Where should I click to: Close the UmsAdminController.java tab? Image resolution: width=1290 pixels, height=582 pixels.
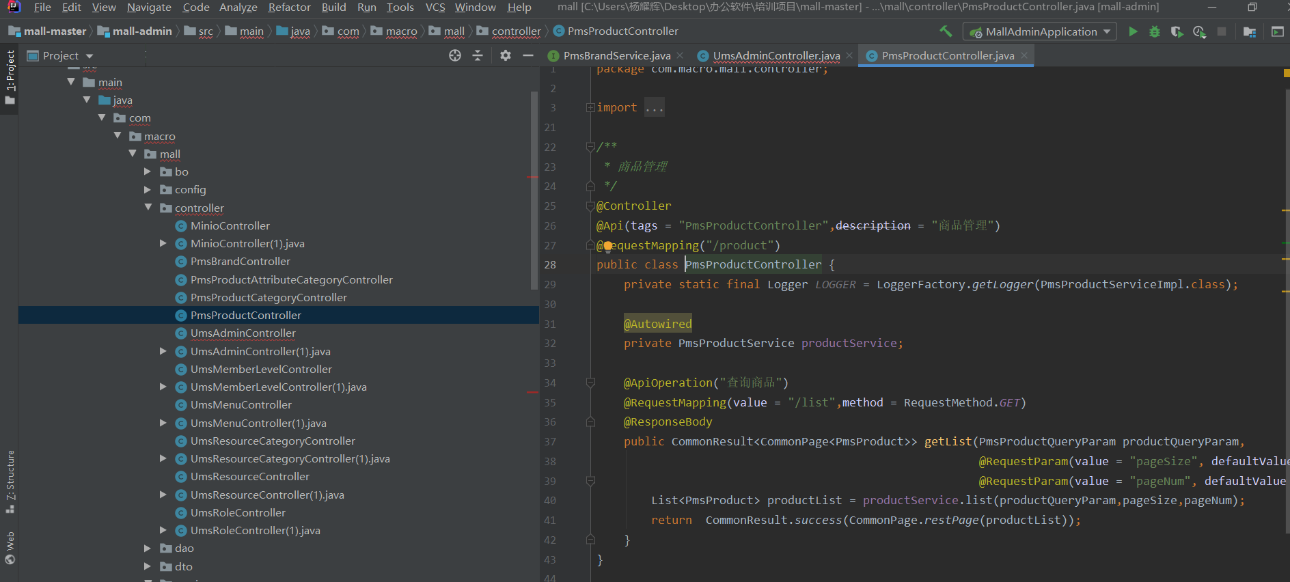pos(849,55)
